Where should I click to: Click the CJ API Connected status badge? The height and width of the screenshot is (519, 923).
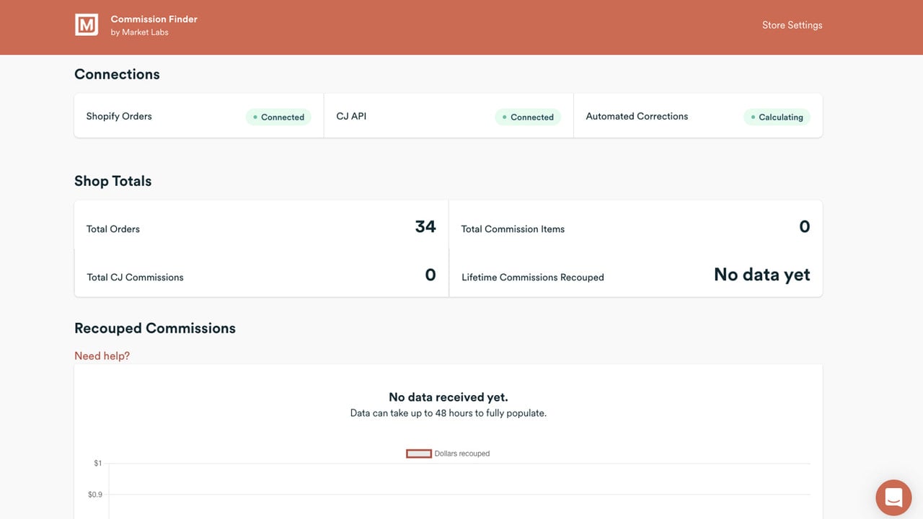click(x=528, y=117)
